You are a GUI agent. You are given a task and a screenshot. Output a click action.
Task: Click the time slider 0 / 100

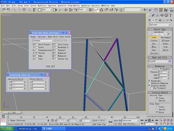click(12, 113)
